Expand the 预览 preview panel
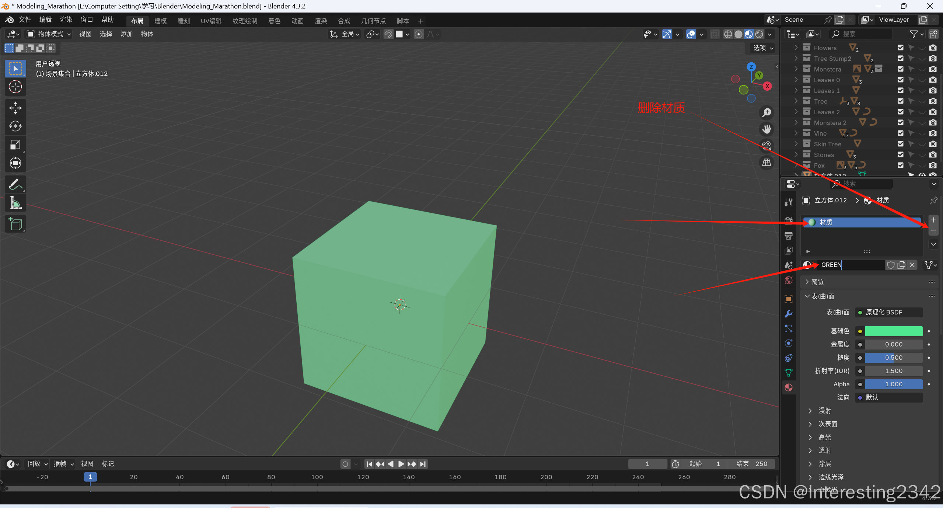Image resolution: width=943 pixels, height=508 pixels. click(817, 282)
